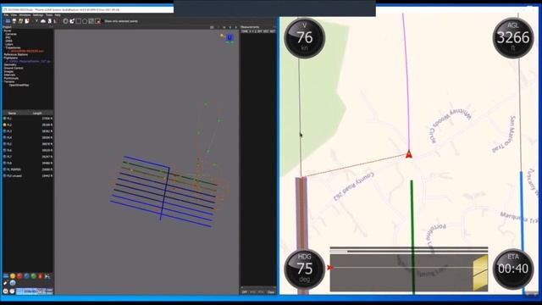The width and height of the screenshot is (542, 305).
Task: Click the red aircraft marker on the map
Action: (409, 154)
